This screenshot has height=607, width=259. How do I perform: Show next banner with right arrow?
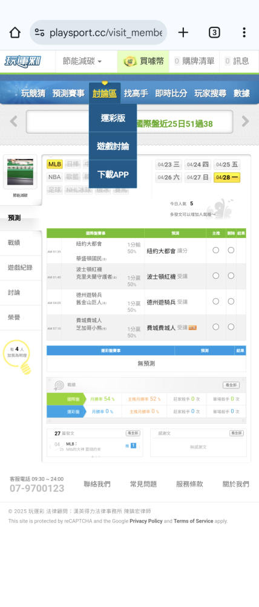pyautogui.click(x=246, y=121)
